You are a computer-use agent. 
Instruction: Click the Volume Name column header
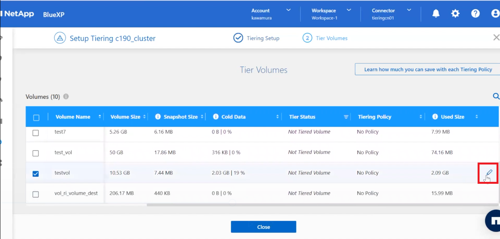coord(73,117)
